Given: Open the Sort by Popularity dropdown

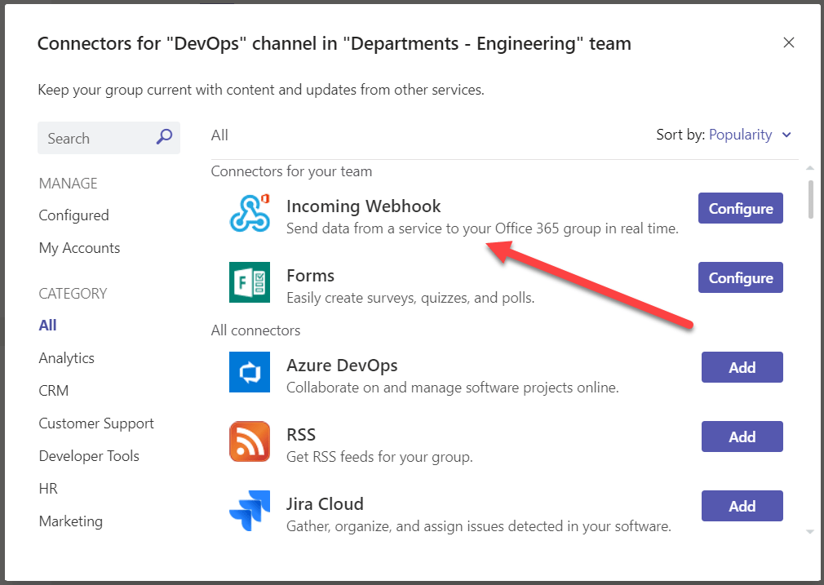Looking at the screenshot, I should coord(750,135).
